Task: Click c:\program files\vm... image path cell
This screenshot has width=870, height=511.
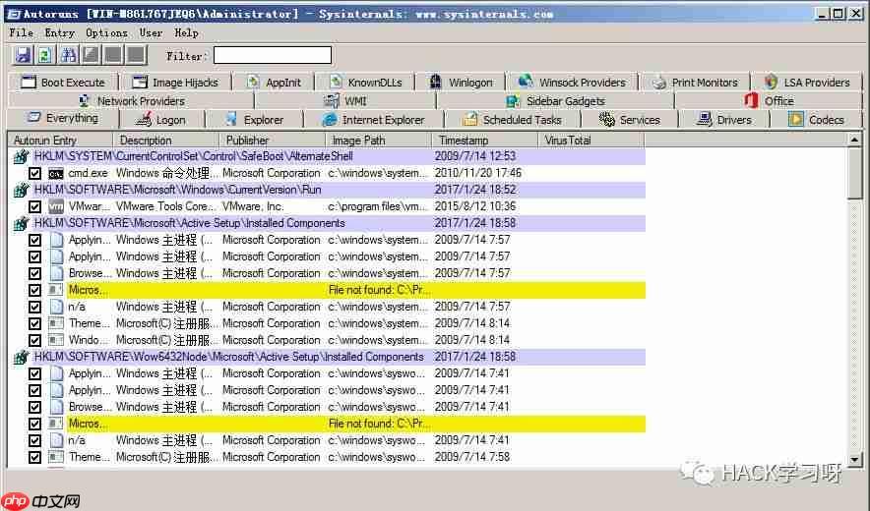Action: coord(378,206)
